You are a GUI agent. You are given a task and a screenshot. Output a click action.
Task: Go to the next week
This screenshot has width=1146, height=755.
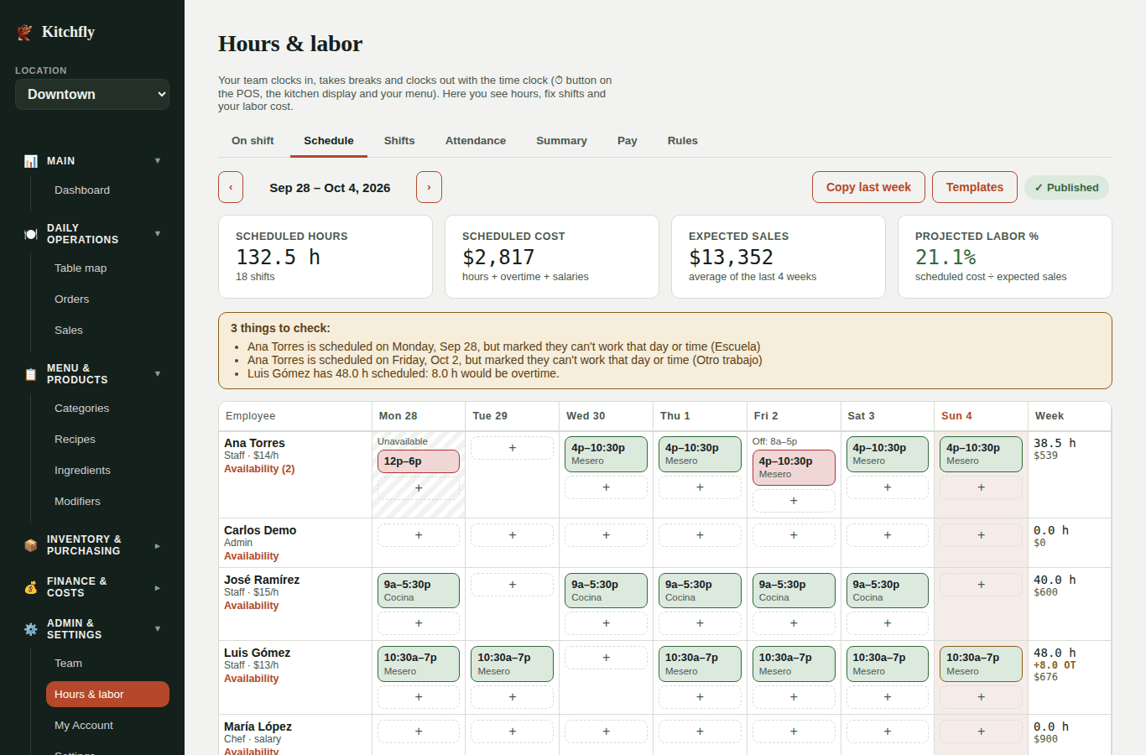[x=429, y=187]
